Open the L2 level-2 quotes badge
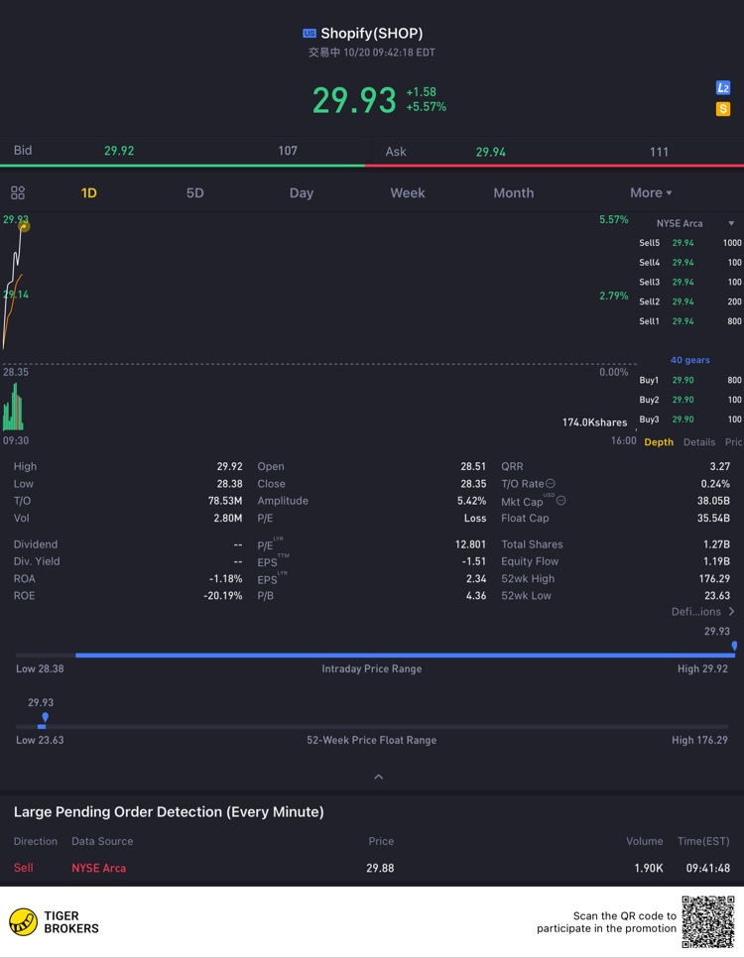 (x=722, y=88)
